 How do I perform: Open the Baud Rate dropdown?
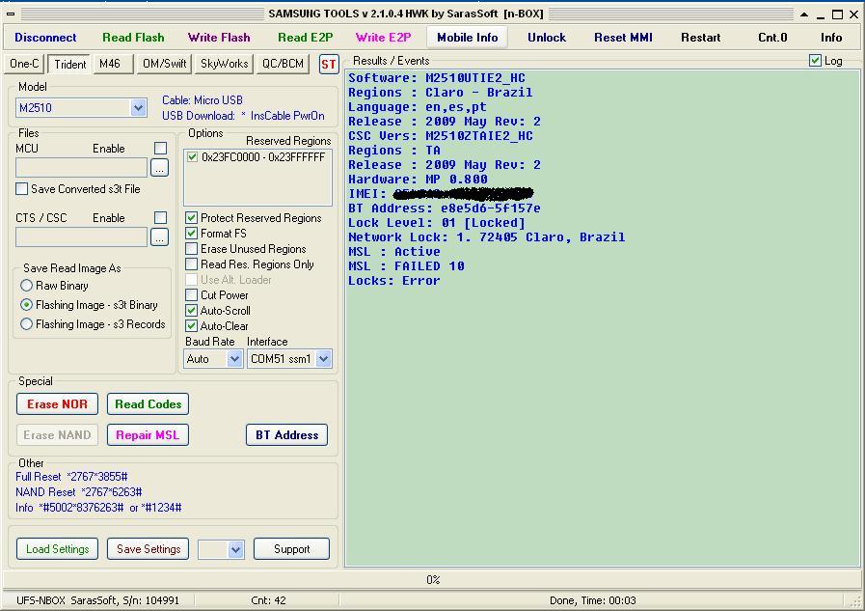click(x=234, y=359)
